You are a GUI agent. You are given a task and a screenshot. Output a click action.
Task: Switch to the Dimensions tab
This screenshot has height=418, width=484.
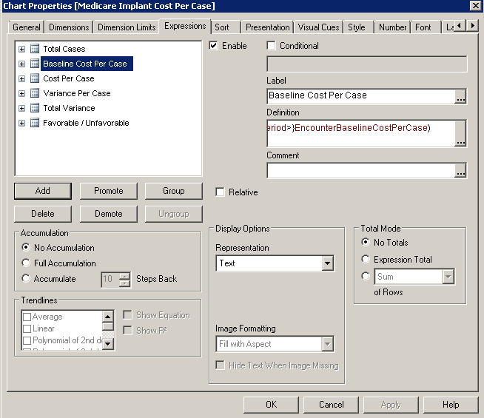69,27
